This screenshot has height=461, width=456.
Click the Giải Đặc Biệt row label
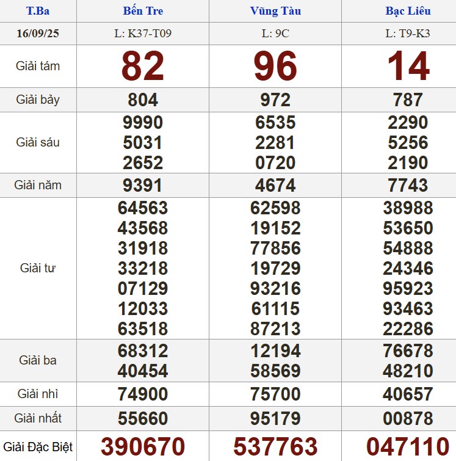pos(38,447)
